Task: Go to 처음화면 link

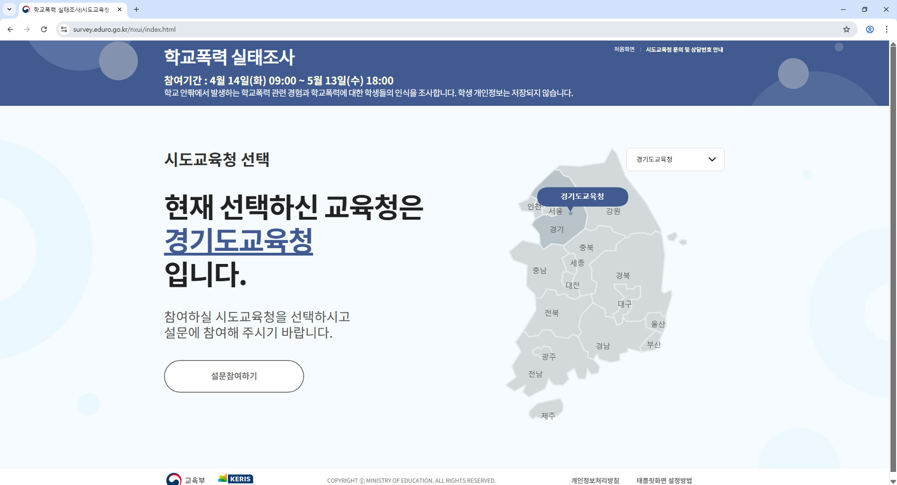Action: tap(624, 49)
